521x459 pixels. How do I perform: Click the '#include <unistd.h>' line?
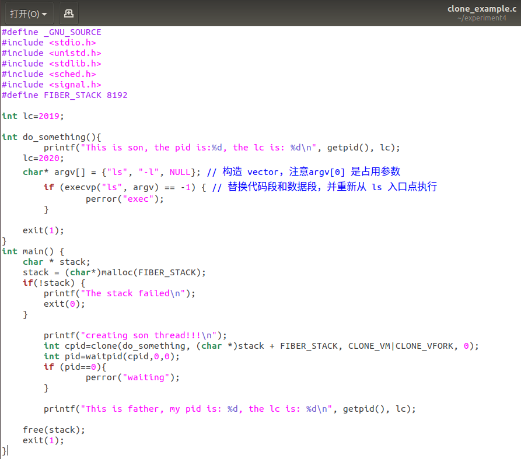point(51,53)
